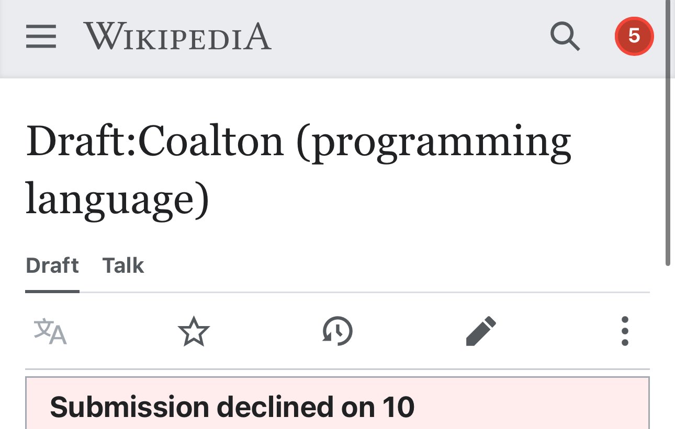Click the 'Submission declined on 10' heading
This screenshot has height=429, width=675.
232,407
